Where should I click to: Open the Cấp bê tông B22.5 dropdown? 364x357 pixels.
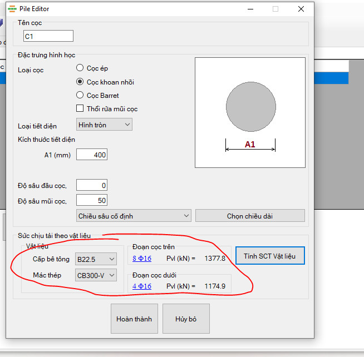[x=96, y=259]
